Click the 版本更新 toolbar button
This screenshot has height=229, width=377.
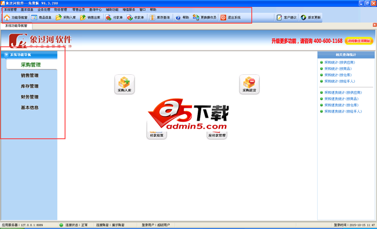(311, 17)
